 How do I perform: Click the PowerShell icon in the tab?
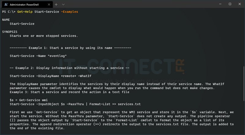click(6, 5)
